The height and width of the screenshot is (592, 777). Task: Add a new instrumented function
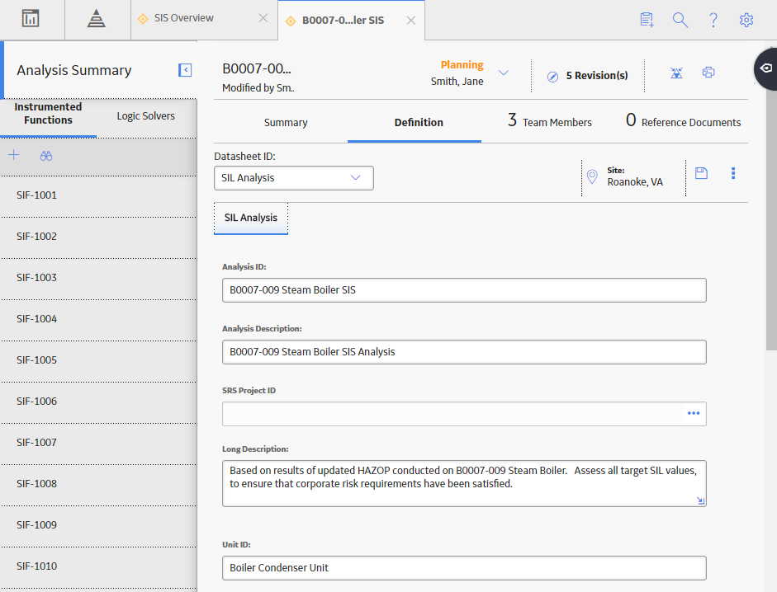[14, 156]
